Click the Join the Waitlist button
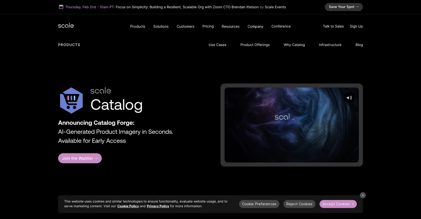 point(80,158)
